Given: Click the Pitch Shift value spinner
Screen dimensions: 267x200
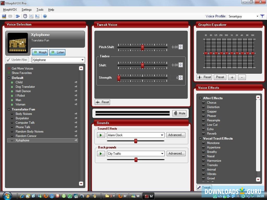Looking at the screenshot, I should point(181,47).
